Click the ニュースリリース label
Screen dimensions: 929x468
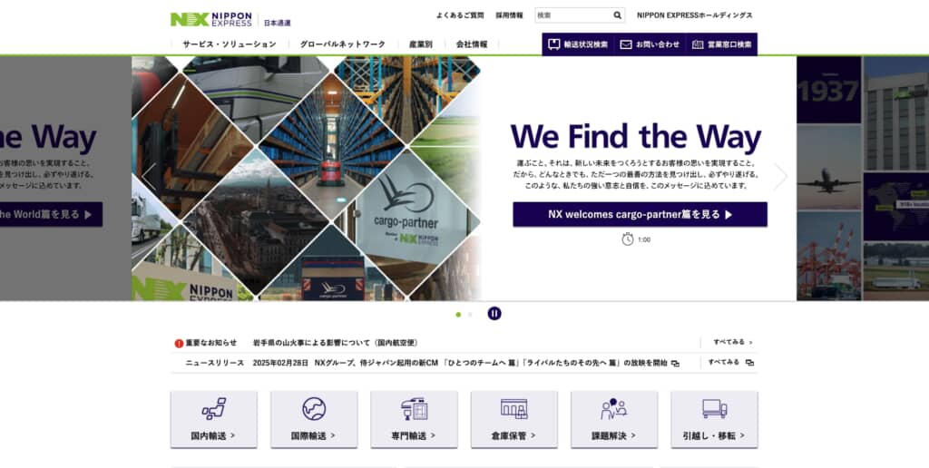pos(214,363)
